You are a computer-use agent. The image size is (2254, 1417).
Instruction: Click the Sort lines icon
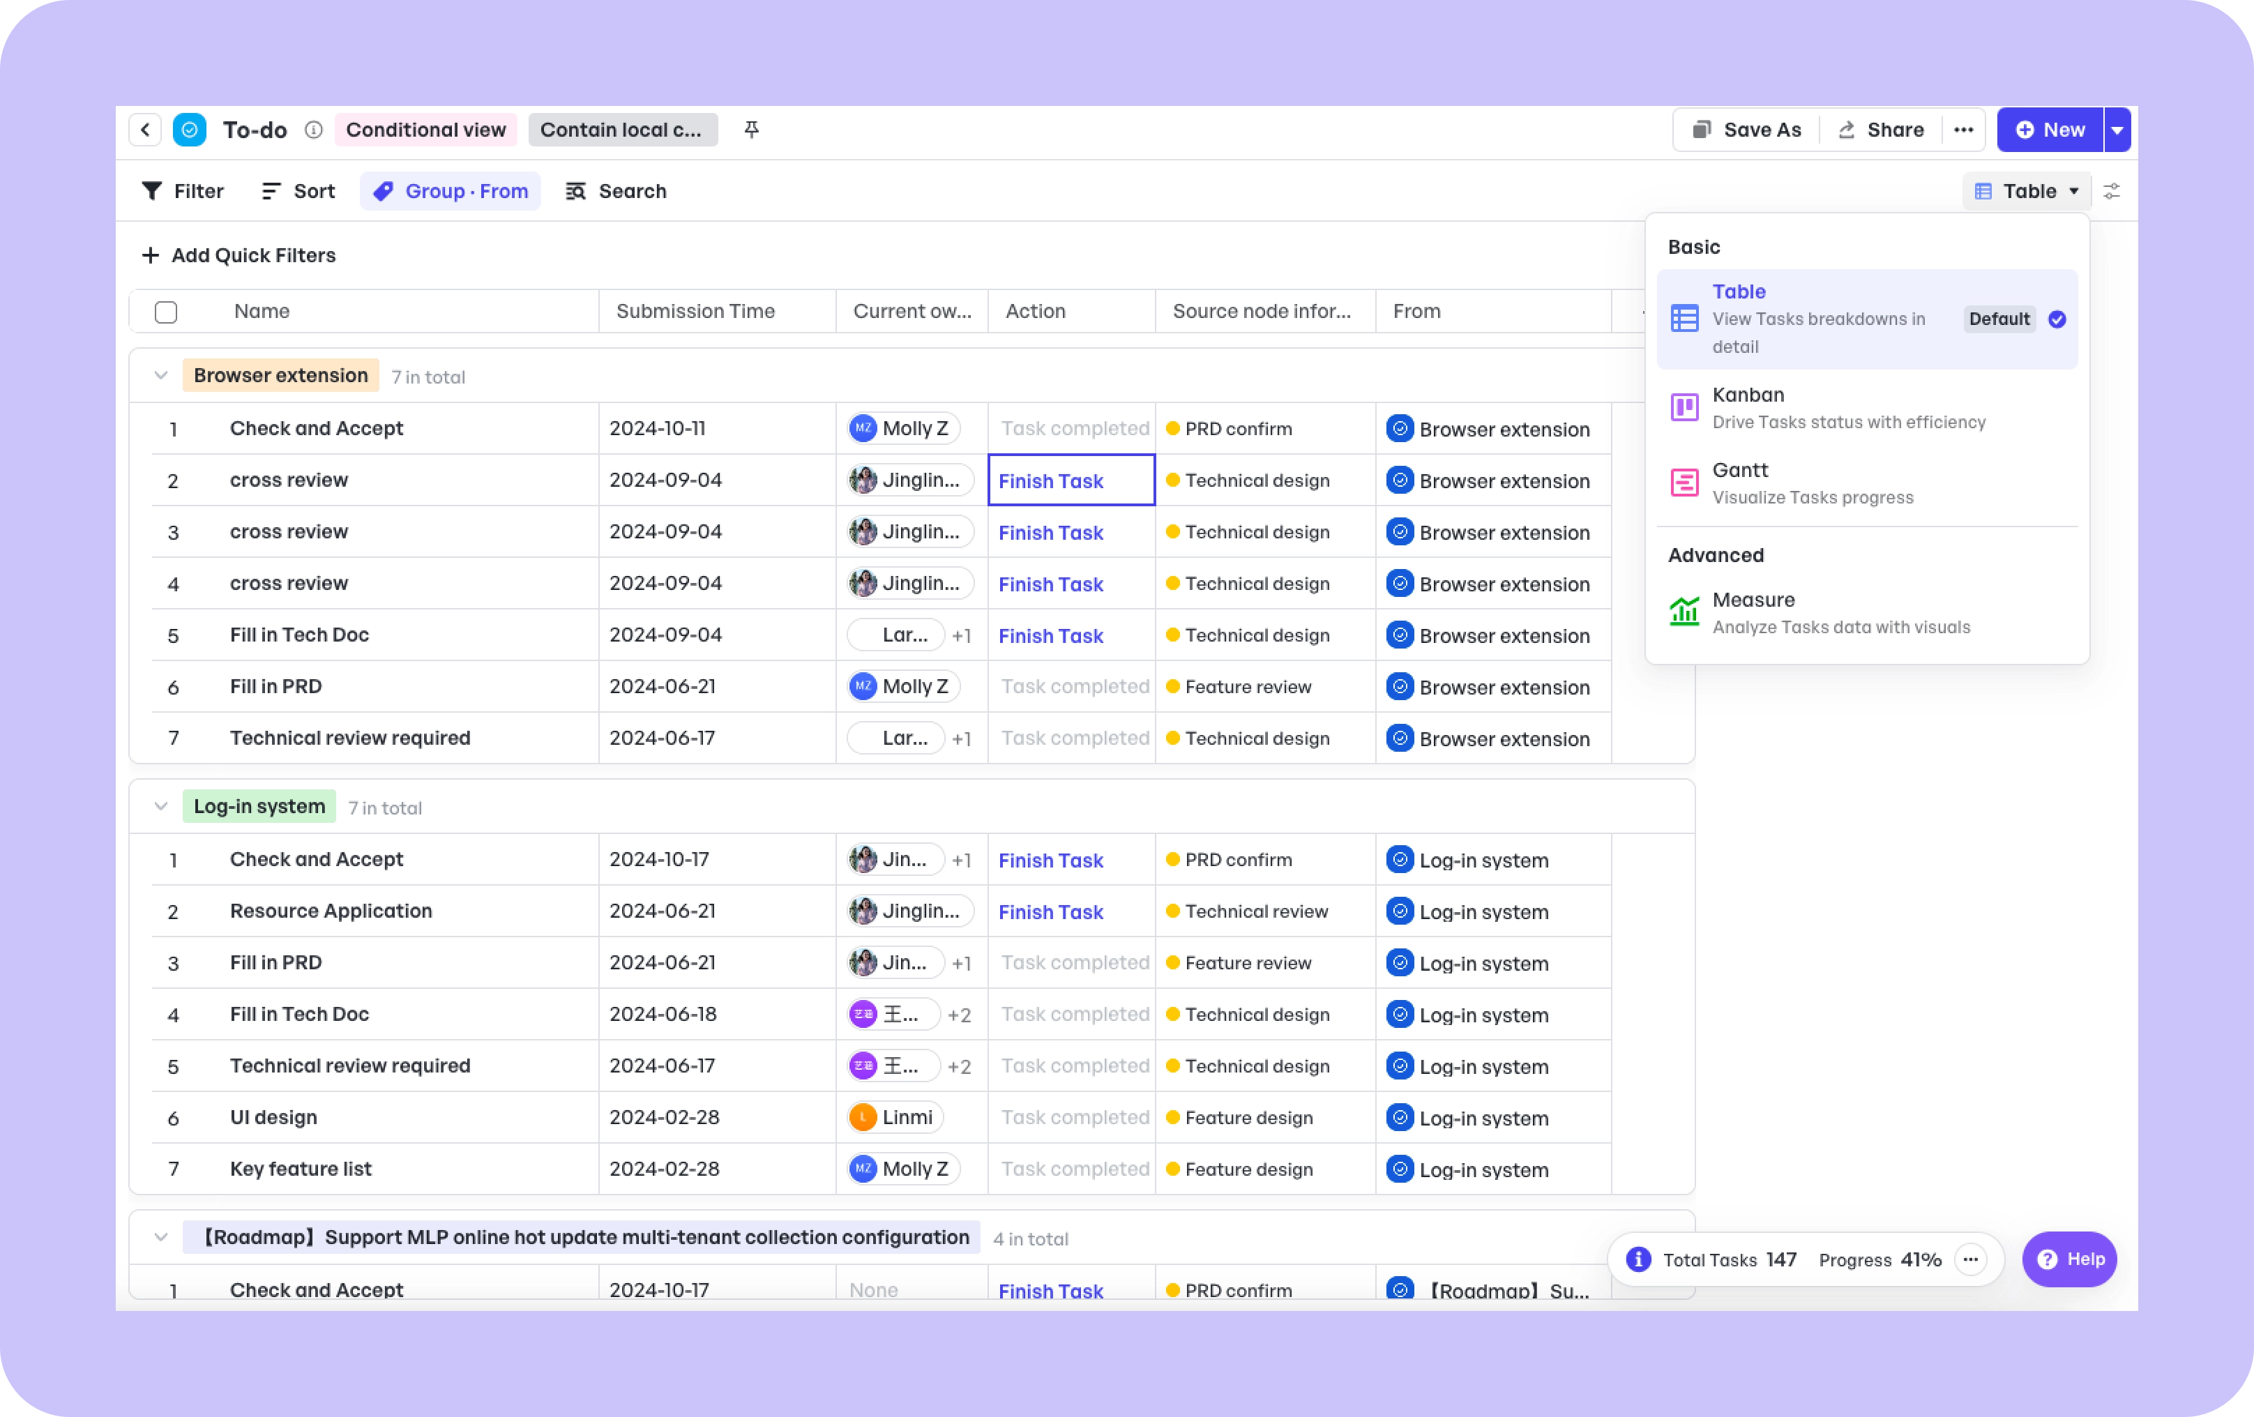pos(271,191)
